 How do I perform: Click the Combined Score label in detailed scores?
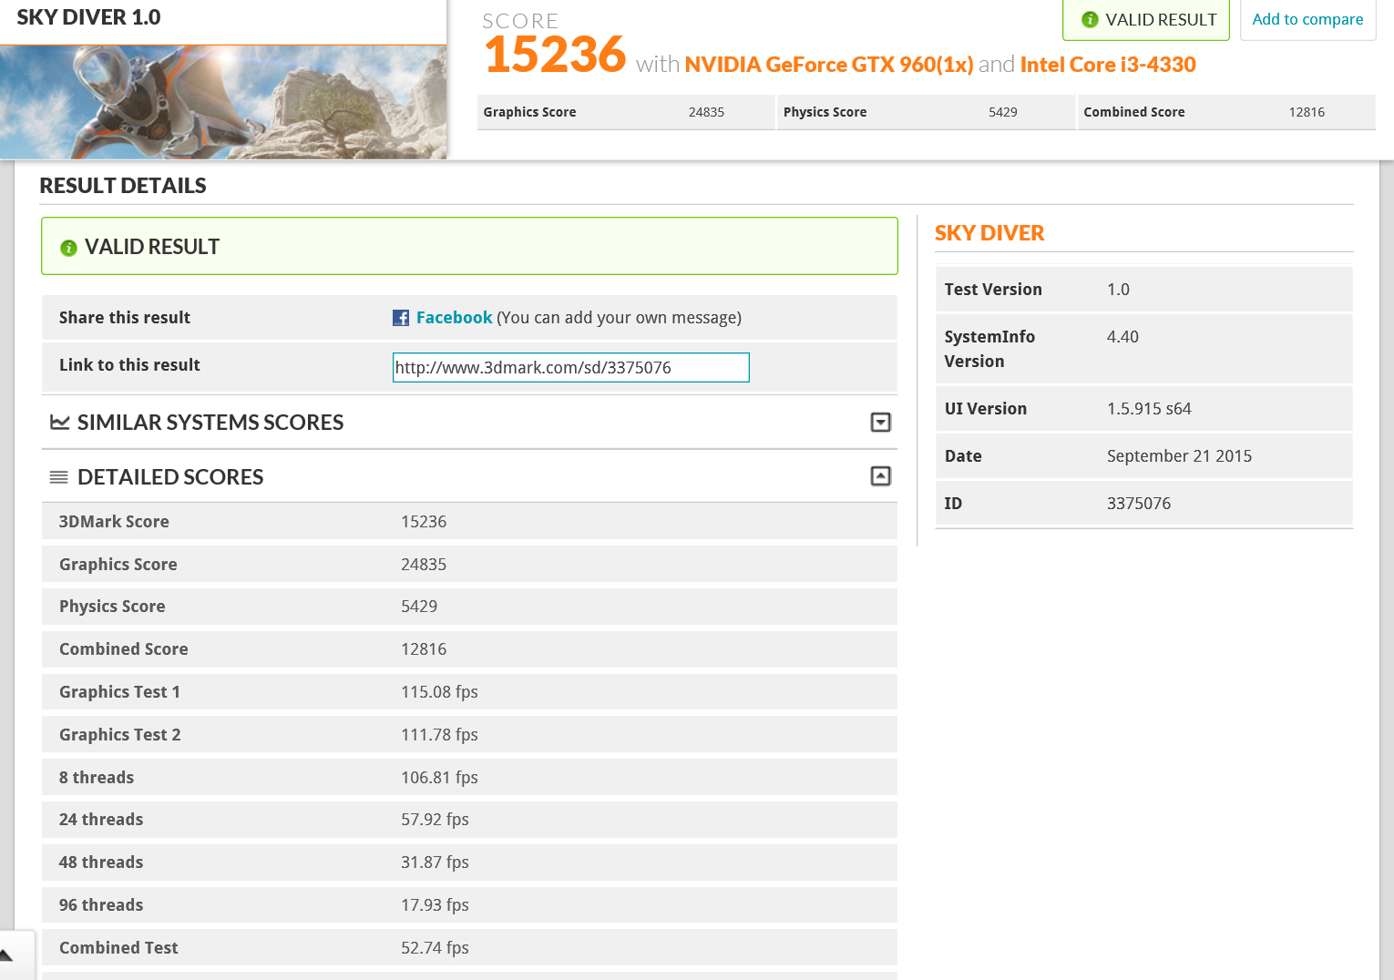pos(124,649)
